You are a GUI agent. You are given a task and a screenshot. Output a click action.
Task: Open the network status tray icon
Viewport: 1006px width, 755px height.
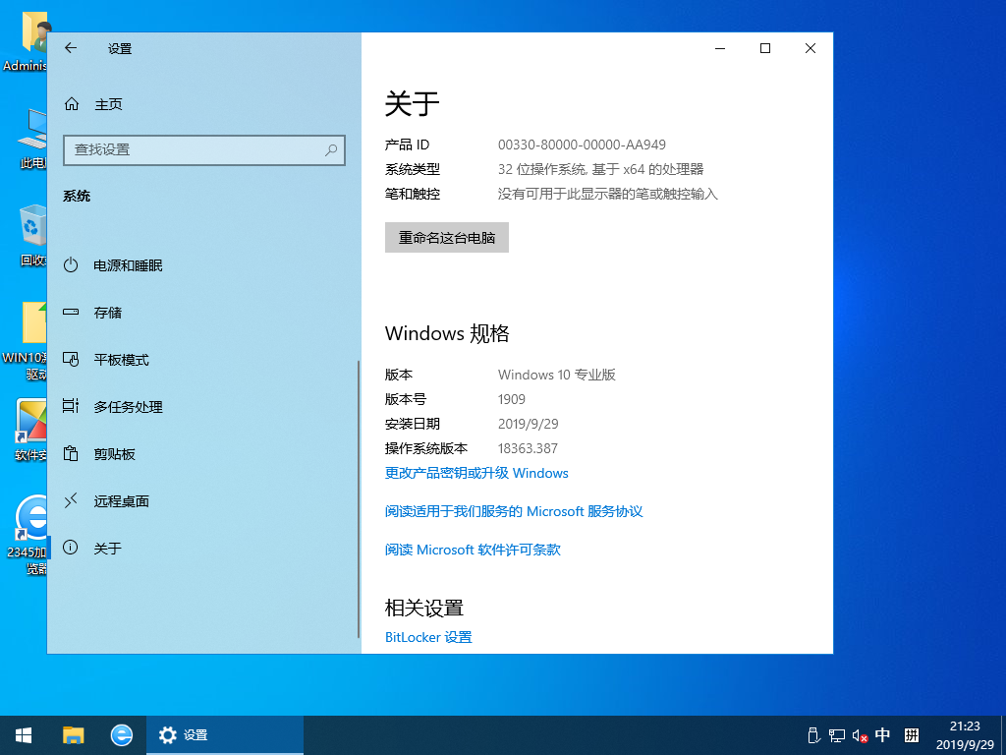(836, 734)
